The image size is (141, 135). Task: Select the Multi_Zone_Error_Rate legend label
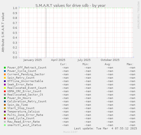coord(25,115)
